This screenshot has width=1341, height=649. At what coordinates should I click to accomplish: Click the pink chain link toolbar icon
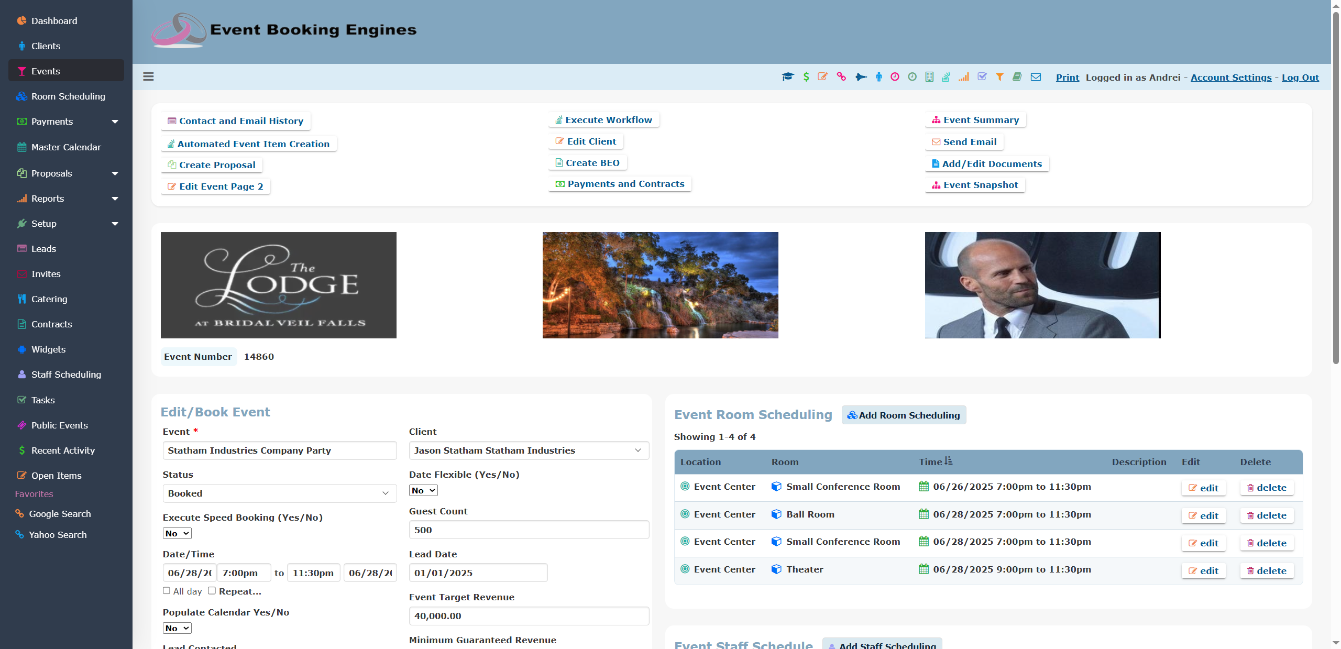841,77
